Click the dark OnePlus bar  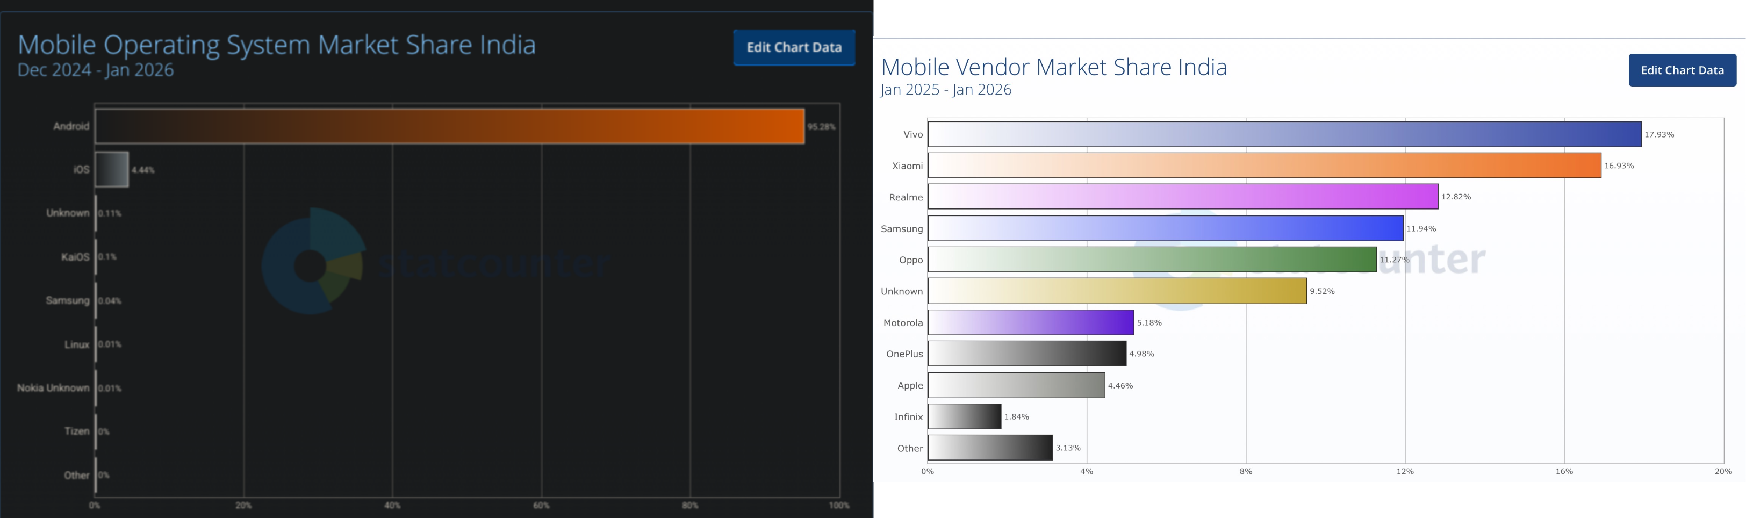(x=1027, y=354)
